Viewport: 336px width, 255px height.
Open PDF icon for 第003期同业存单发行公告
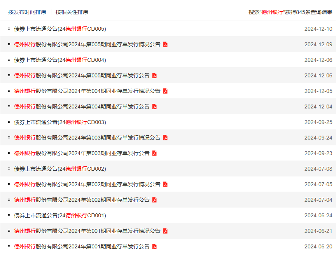click(x=154, y=153)
